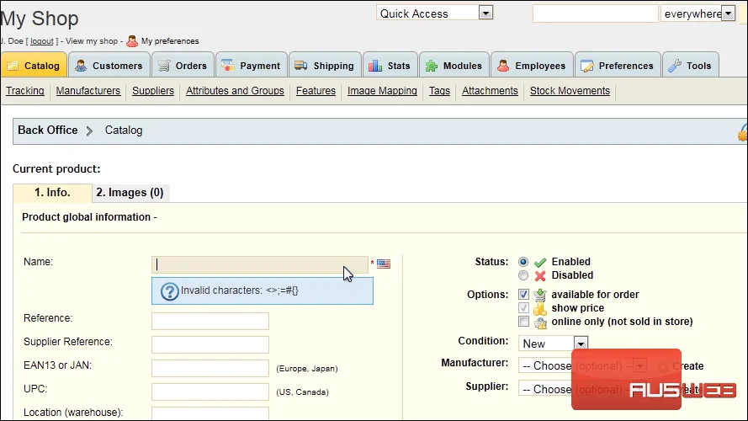Open the everywhere search scope dropdown
This screenshot has height=421, width=748.
coord(698,13)
